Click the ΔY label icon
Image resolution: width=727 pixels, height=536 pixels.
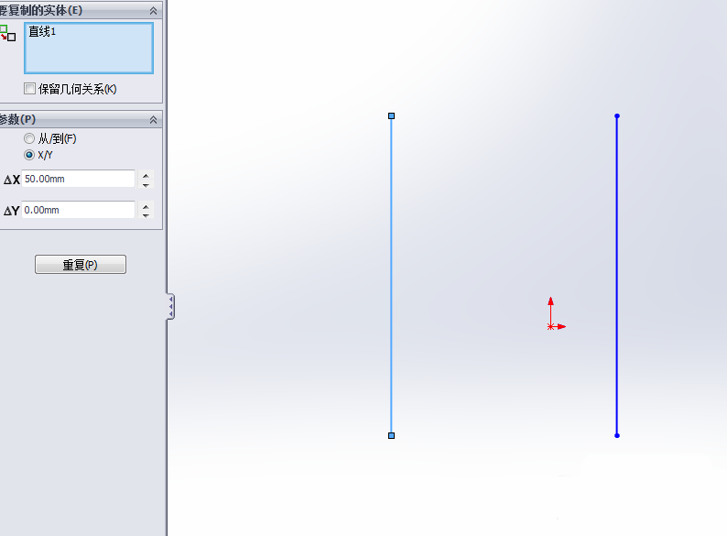click(x=12, y=211)
